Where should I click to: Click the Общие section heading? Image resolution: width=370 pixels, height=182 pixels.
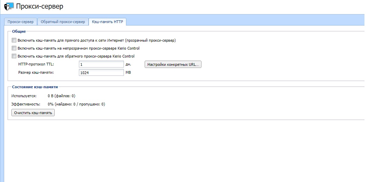point(19,31)
